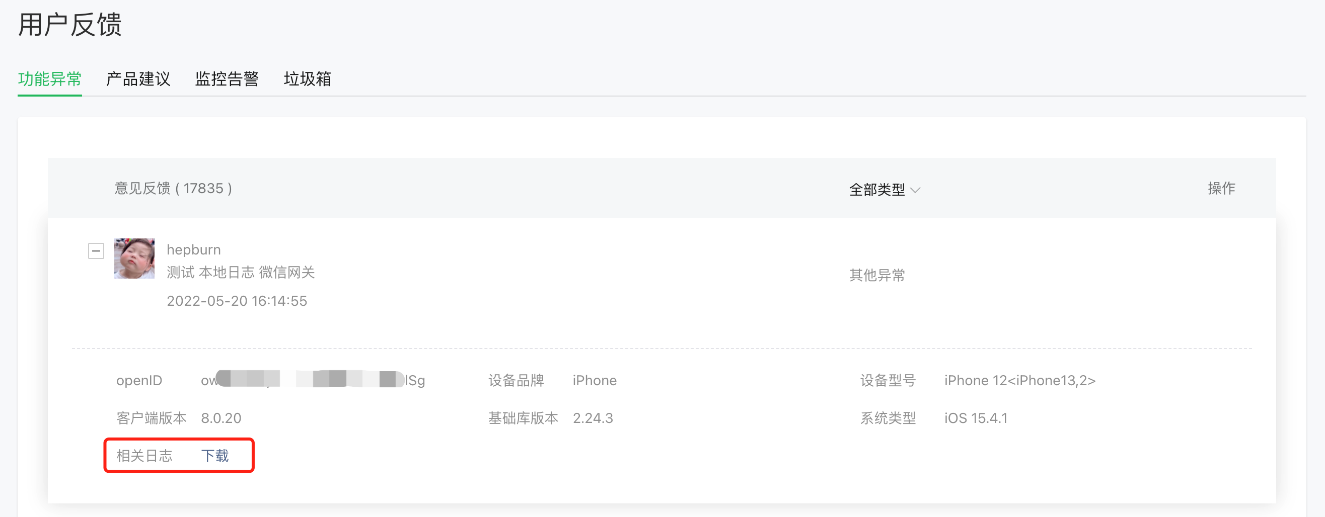Click the device model iPhone 12<iPhone13,2>
The width and height of the screenshot is (1325, 517).
point(1020,380)
